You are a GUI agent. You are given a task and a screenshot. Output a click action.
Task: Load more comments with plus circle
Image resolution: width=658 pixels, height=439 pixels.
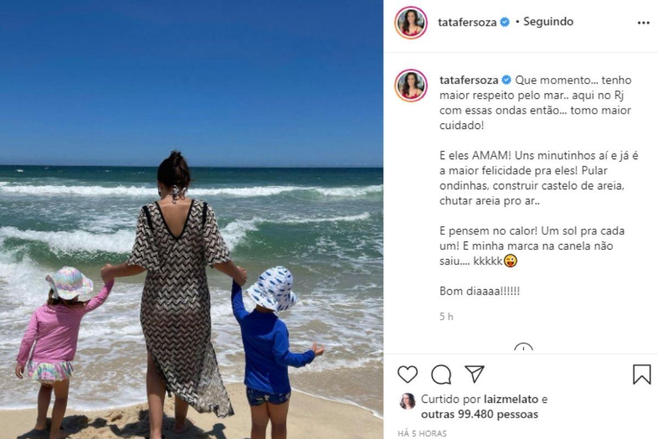(523, 348)
